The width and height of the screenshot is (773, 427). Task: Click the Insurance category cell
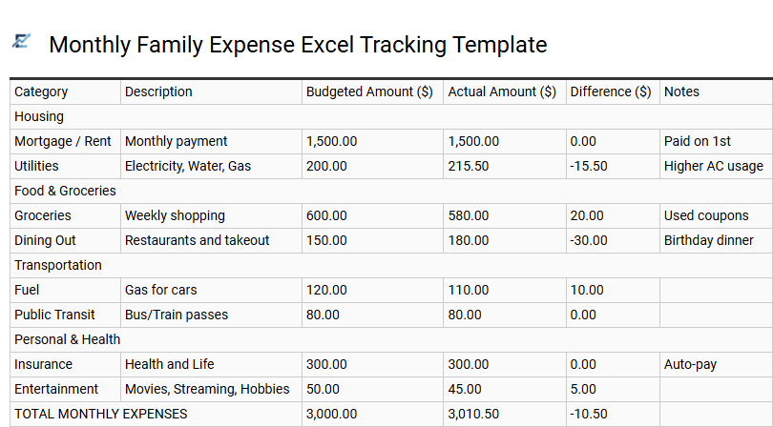pos(66,364)
